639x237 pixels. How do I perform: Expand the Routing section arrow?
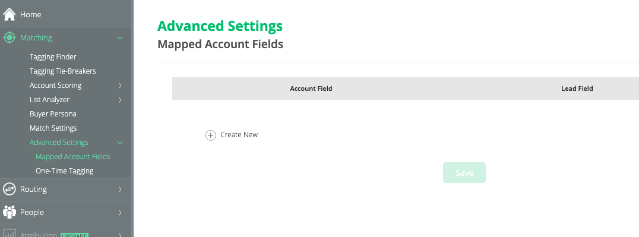[120, 189]
